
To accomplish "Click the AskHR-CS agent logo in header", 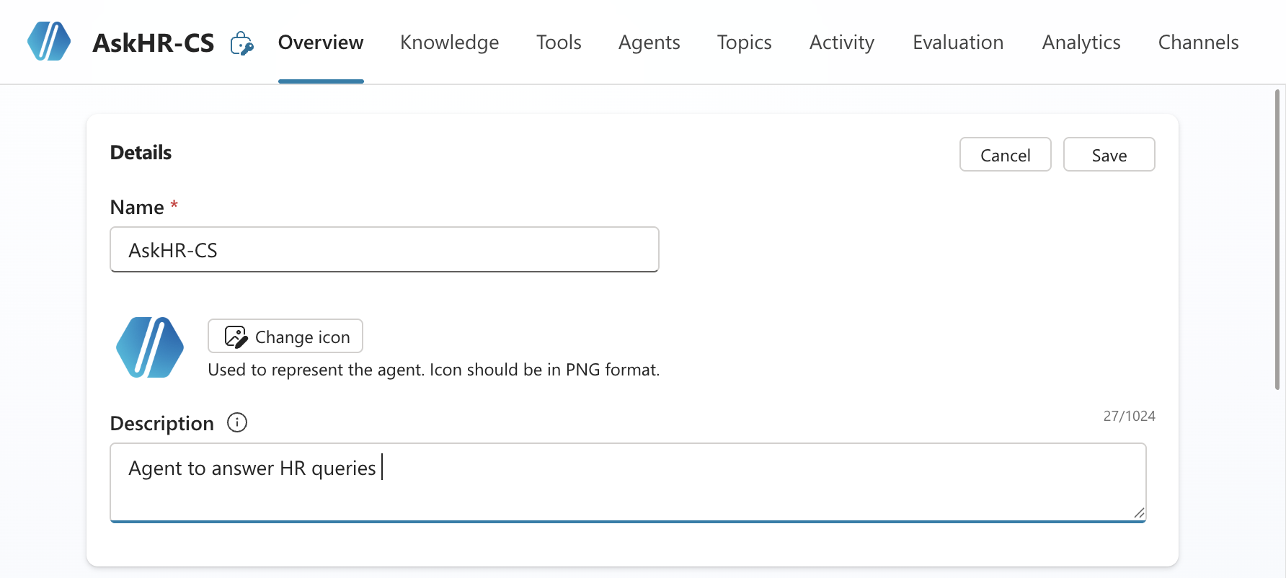I will click(x=48, y=41).
